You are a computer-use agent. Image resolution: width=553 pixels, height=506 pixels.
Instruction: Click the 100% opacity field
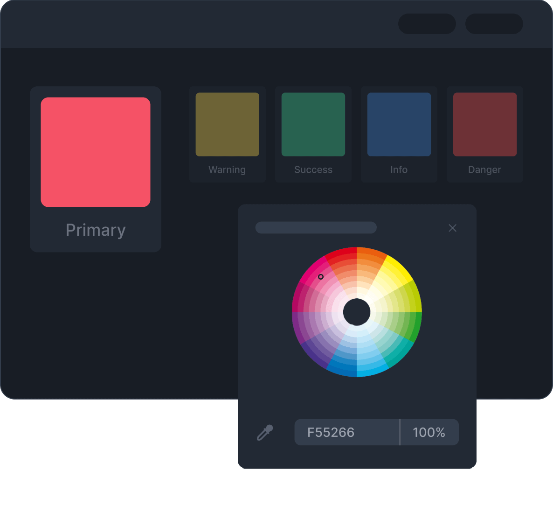[429, 432]
